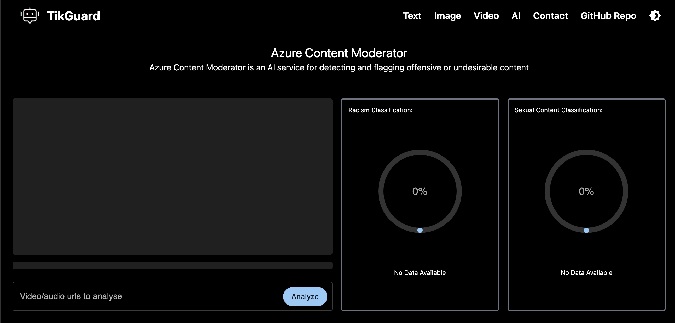Select the Racism Classification card heading
Screen dimensions: 675x323
(380, 110)
